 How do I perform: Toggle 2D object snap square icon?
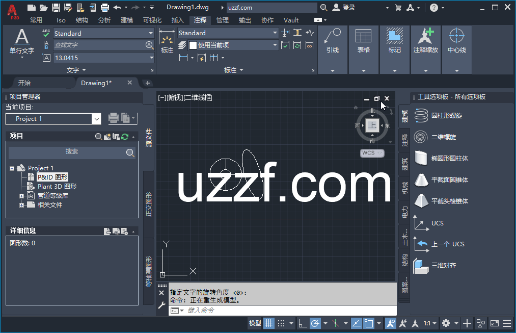pos(369,323)
